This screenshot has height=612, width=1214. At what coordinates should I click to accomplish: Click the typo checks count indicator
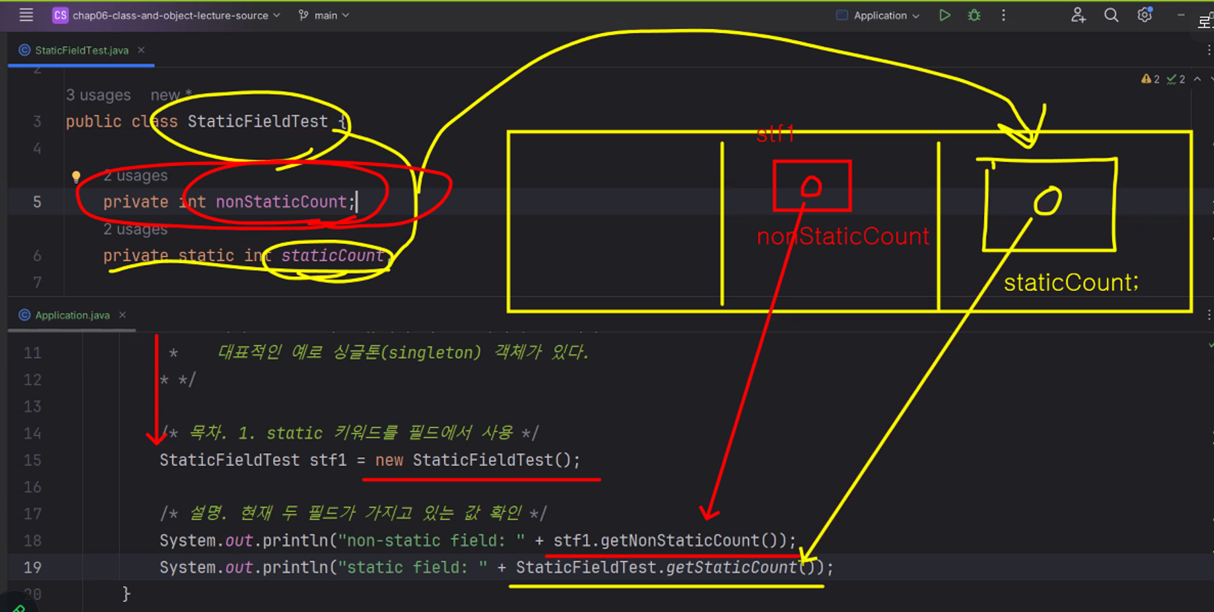(x=1176, y=79)
